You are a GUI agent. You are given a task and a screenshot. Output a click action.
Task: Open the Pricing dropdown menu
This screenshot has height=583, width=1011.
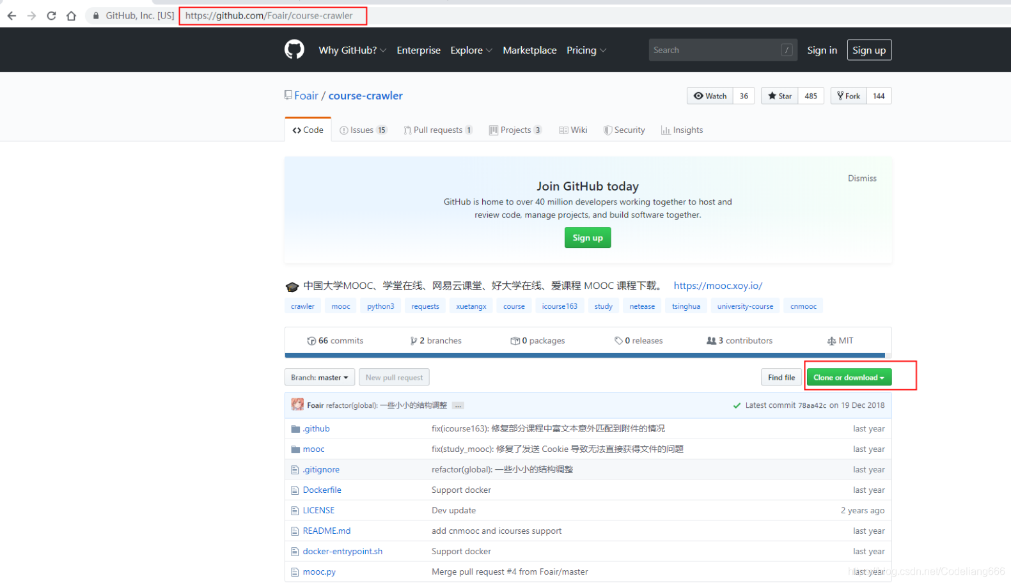586,50
